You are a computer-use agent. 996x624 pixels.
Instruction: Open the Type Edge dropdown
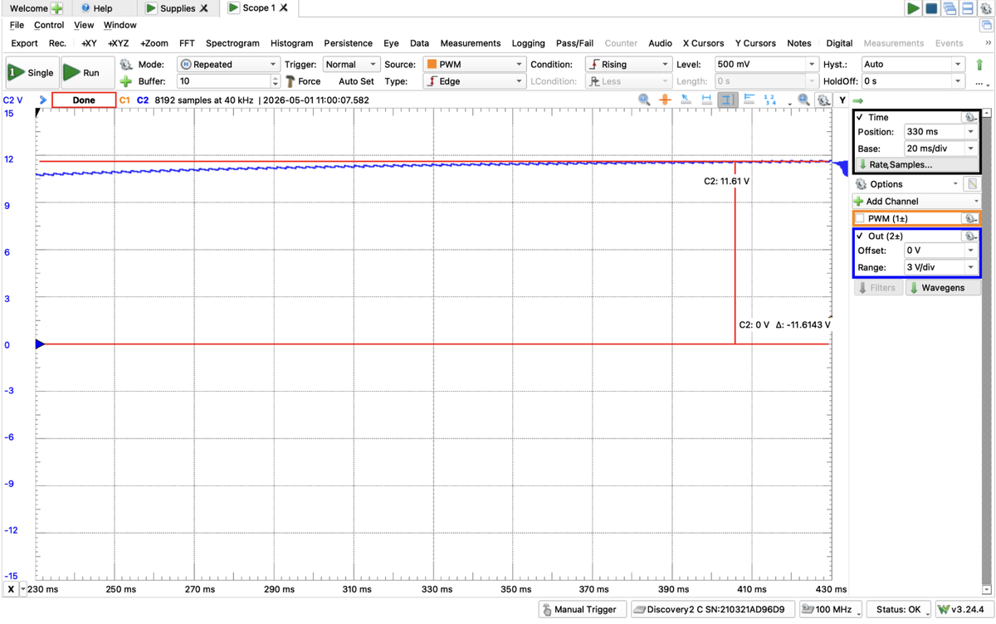coord(474,81)
